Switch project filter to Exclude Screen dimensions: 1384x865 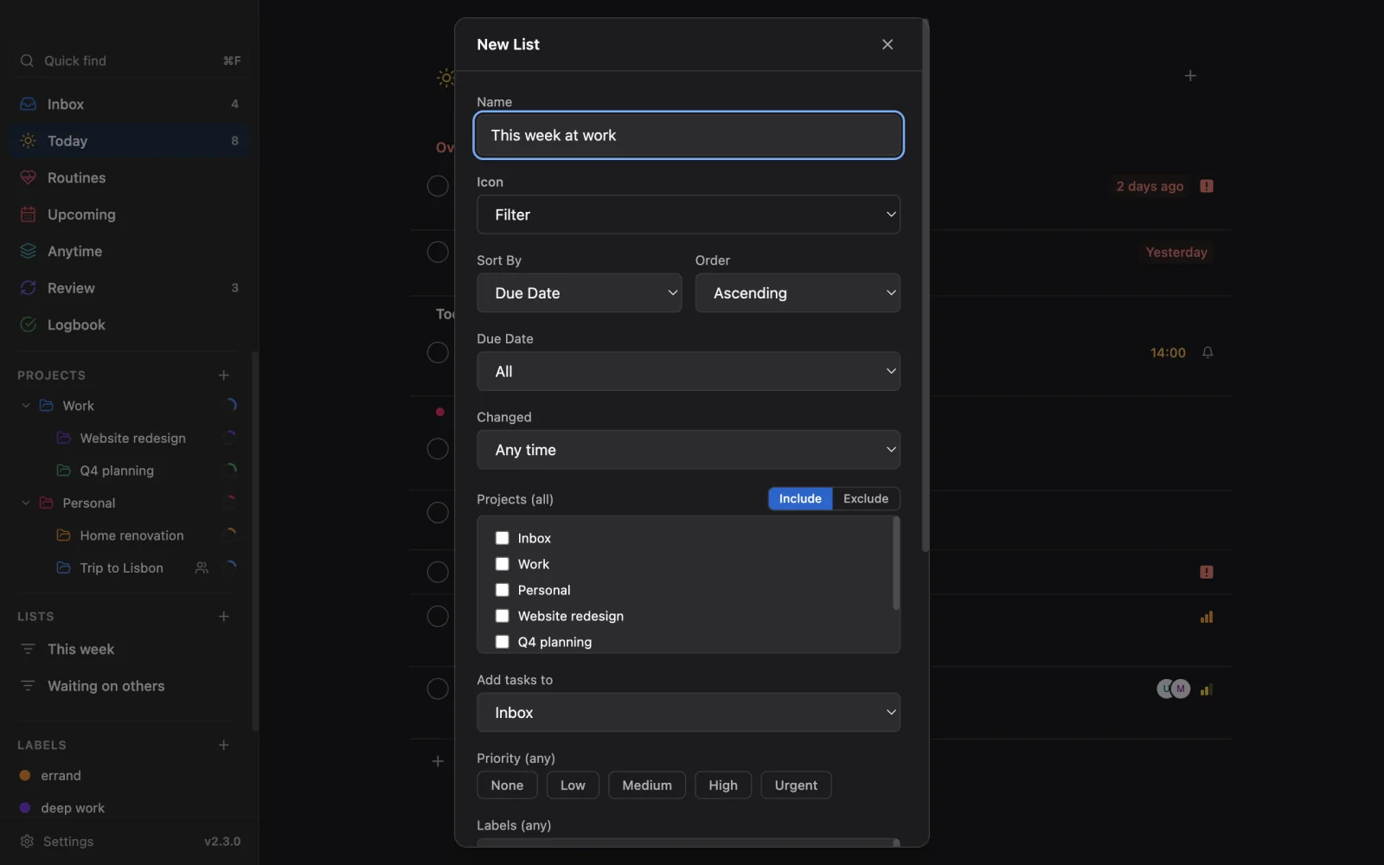point(866,499)
